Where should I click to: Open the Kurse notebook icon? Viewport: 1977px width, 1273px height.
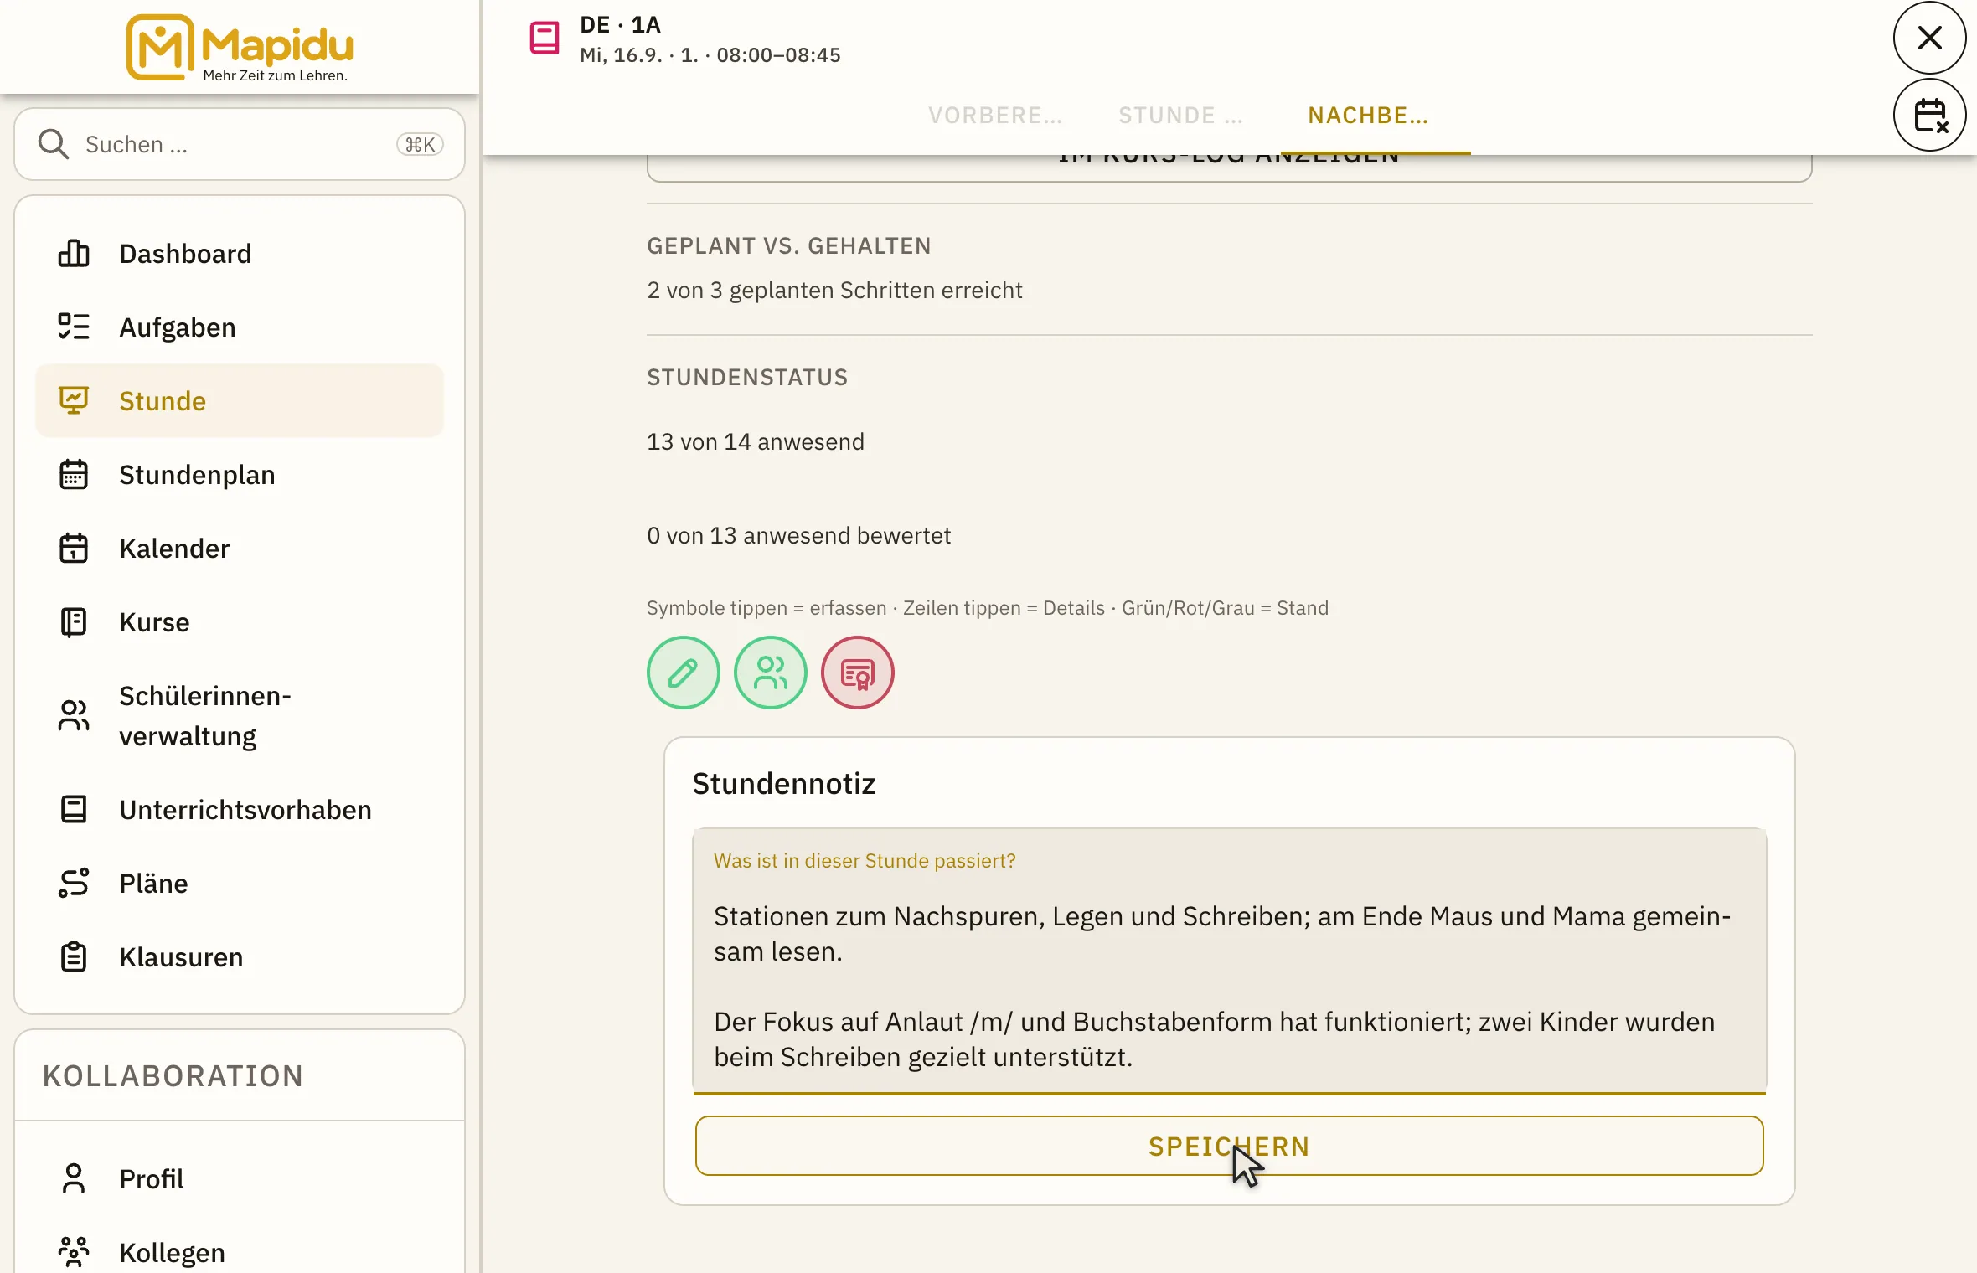[74, 621]
